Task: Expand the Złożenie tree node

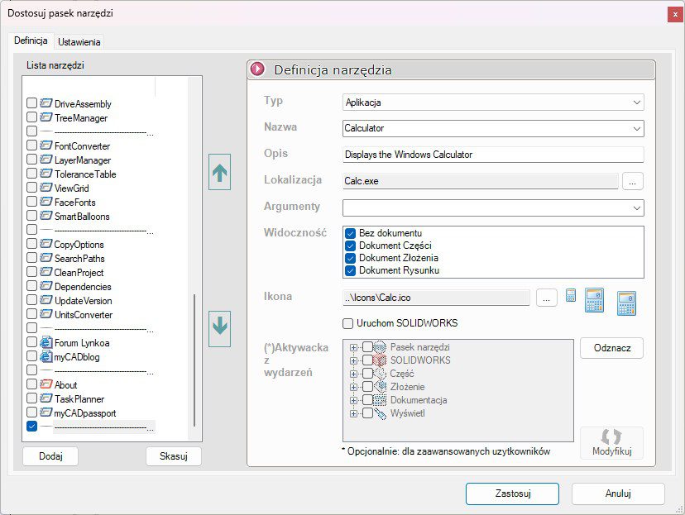Action: (x=353, y=387)
